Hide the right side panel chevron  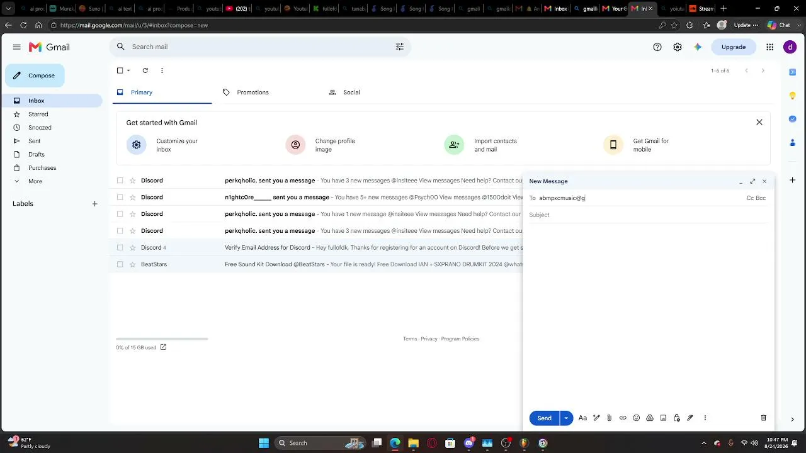(x=792, y=419)
